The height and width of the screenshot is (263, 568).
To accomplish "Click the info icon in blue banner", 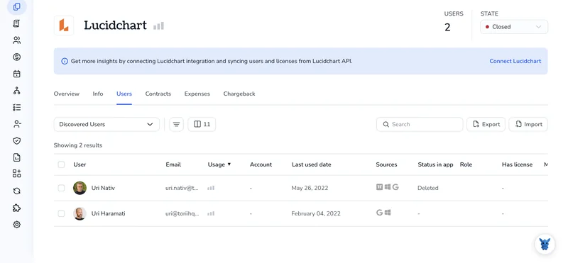I will [65, 61].
